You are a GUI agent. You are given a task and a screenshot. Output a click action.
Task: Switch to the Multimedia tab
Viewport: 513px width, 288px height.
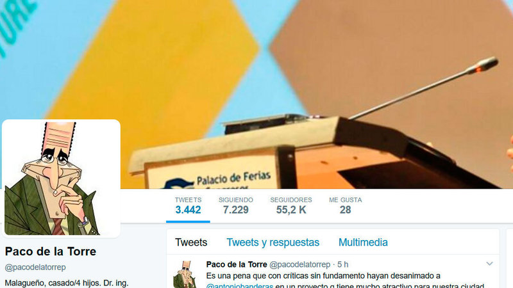[363, 243]
